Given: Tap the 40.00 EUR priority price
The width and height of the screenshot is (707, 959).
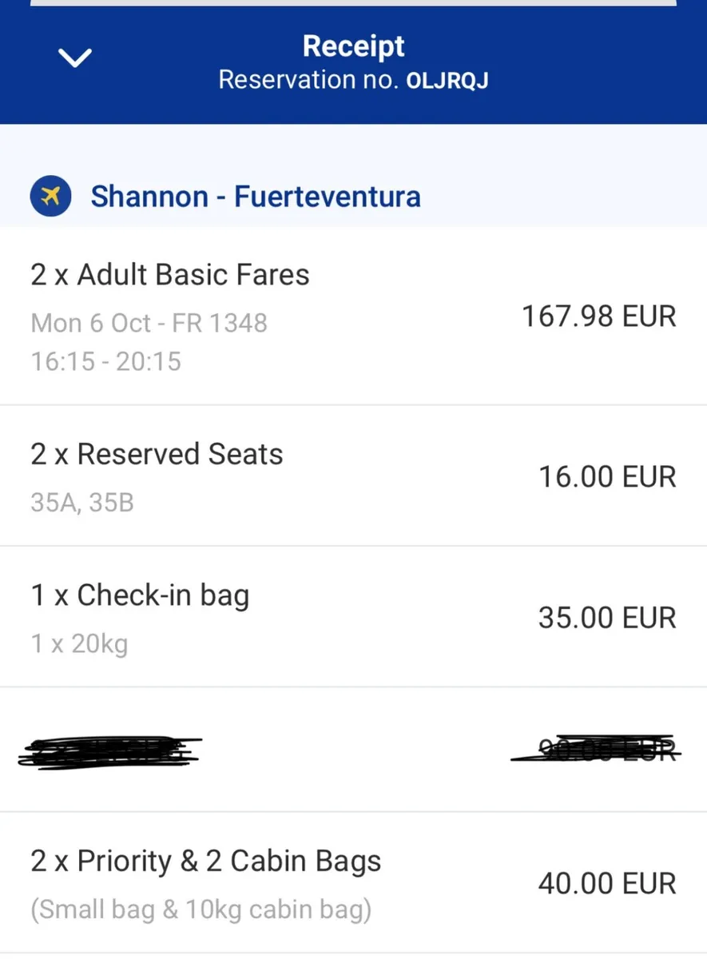Looking at the screenshot, I should click(607, 884).
